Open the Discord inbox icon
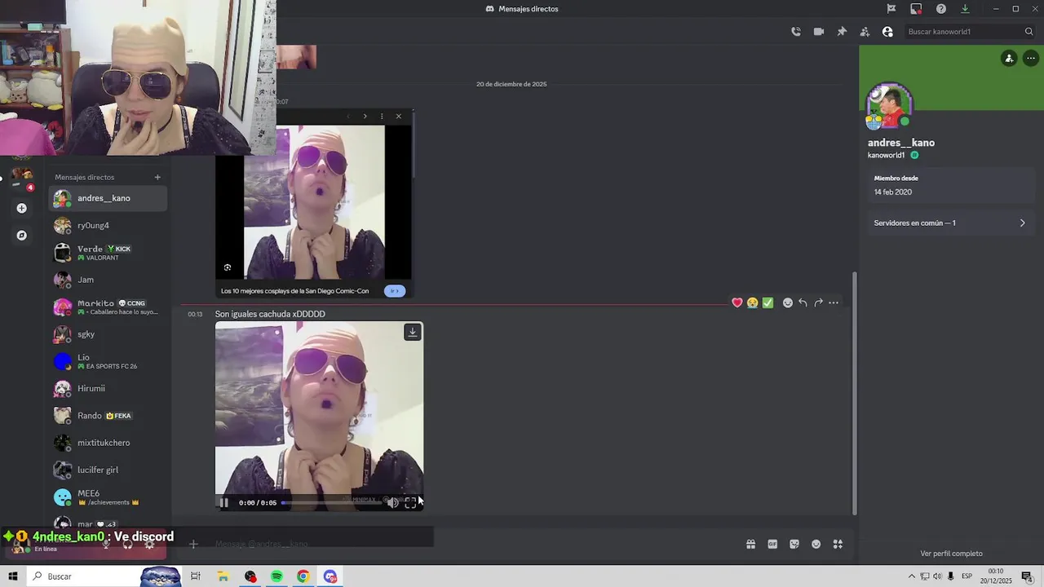The image size is (1044, 587). coord(916,9)
